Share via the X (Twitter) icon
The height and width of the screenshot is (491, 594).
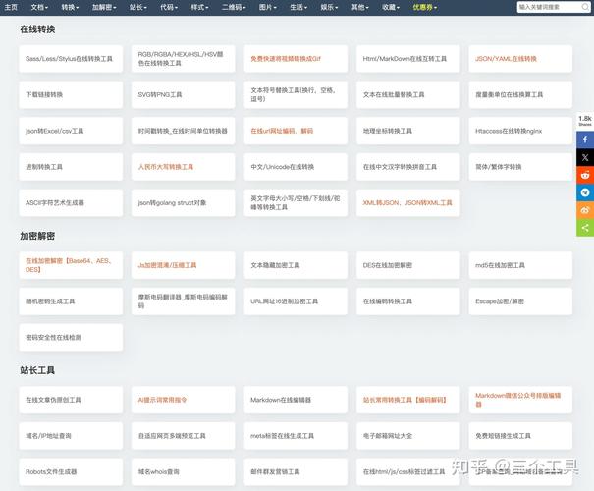pyautogui.click(x=585, y=157)
